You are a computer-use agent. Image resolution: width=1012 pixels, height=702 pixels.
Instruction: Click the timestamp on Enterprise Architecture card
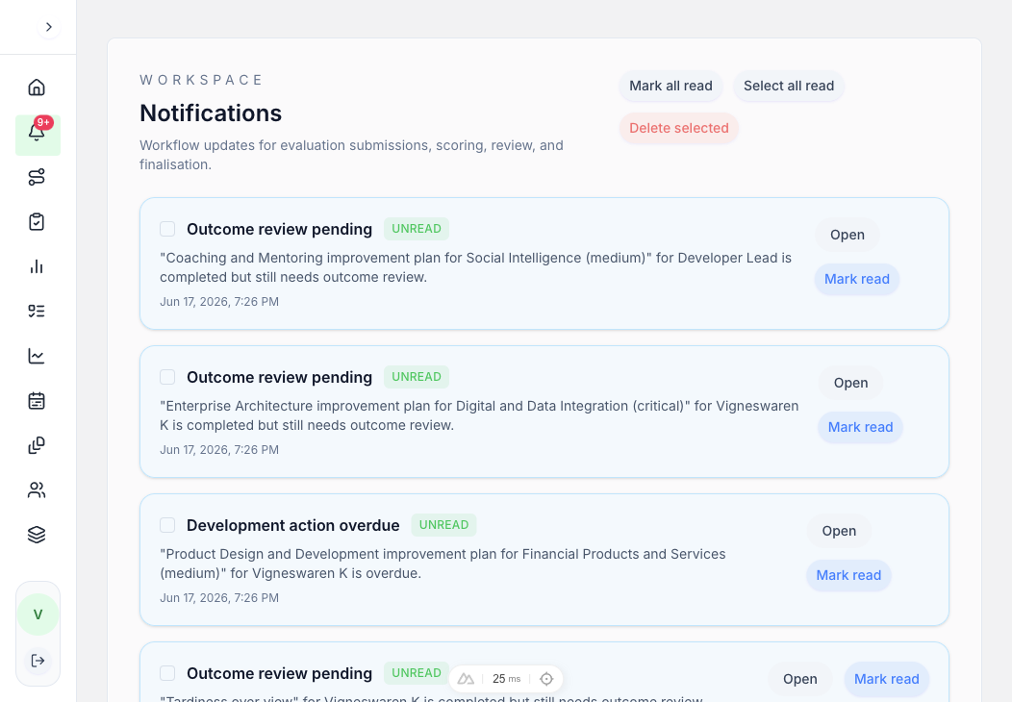[x=219, y=450]
